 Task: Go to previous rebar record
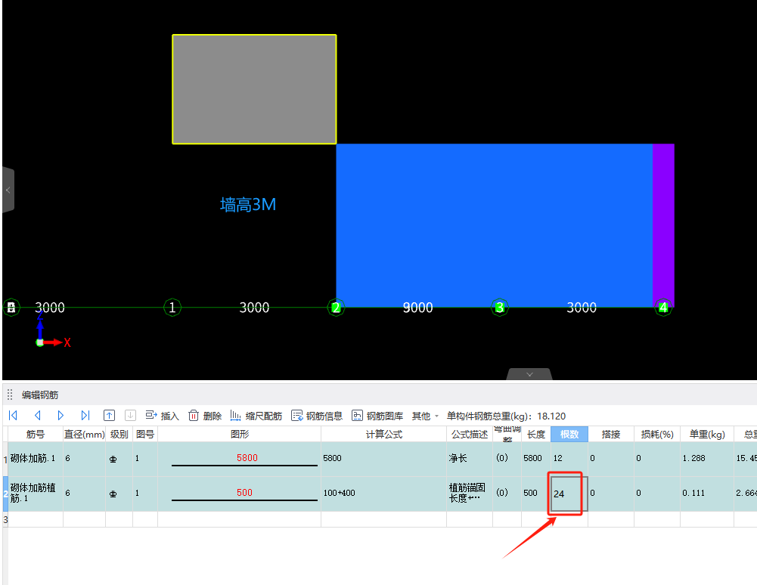(37, 415)
